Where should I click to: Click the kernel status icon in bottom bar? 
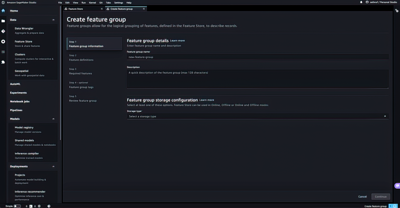tap(39, 206)
